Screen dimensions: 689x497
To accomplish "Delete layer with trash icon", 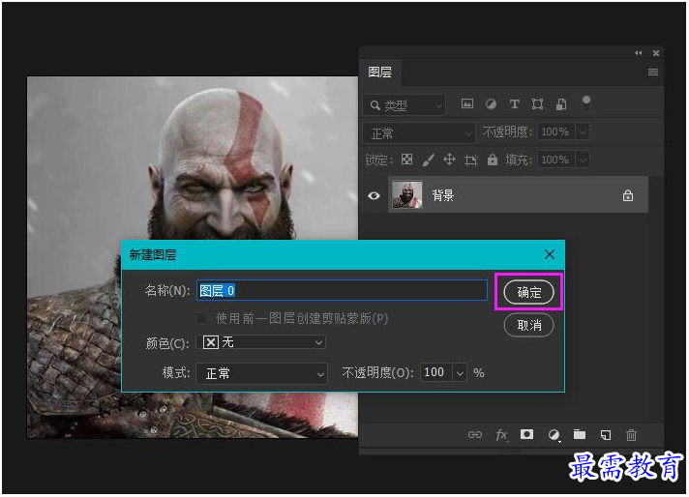I will coord(632,435).
